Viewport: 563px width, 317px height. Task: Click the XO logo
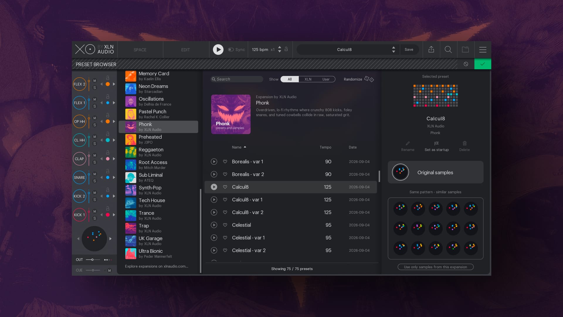pyautogui.click(x=85, y=49)
